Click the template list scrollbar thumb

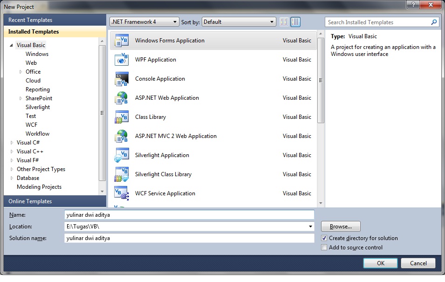(x=321, y=80)
